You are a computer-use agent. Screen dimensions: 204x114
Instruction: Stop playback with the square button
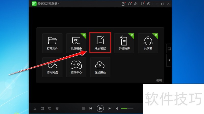click(83, 108)
